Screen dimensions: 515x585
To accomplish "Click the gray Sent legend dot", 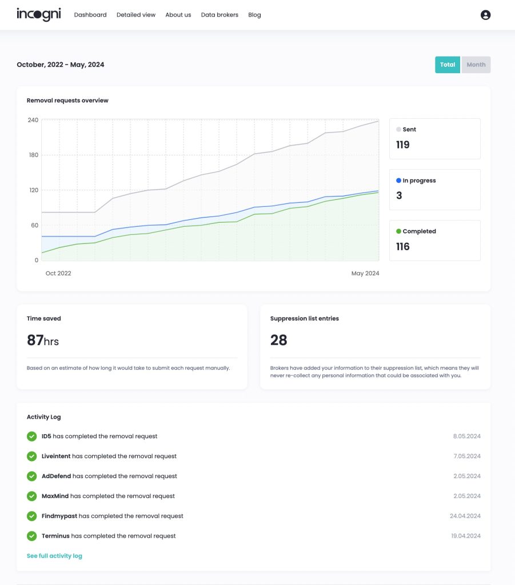I will [398, 130].
